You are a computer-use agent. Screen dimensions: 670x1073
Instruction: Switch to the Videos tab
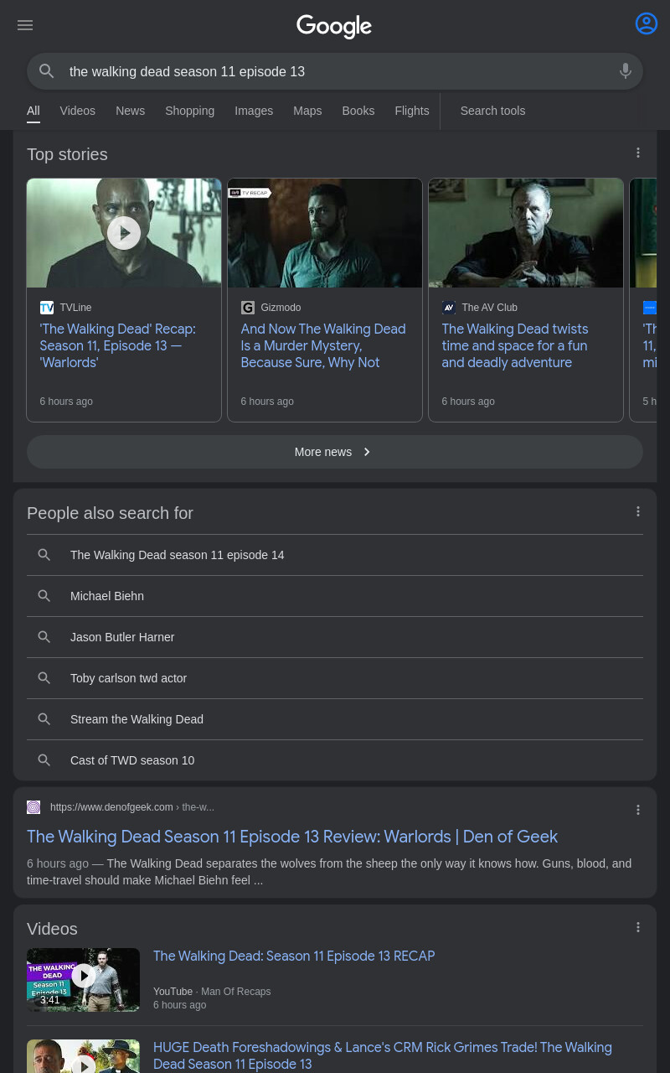(x=78, y=111)
